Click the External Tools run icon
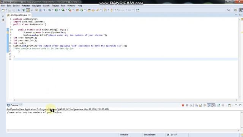This screenshot has height=137, width=243. coord(70,10)
